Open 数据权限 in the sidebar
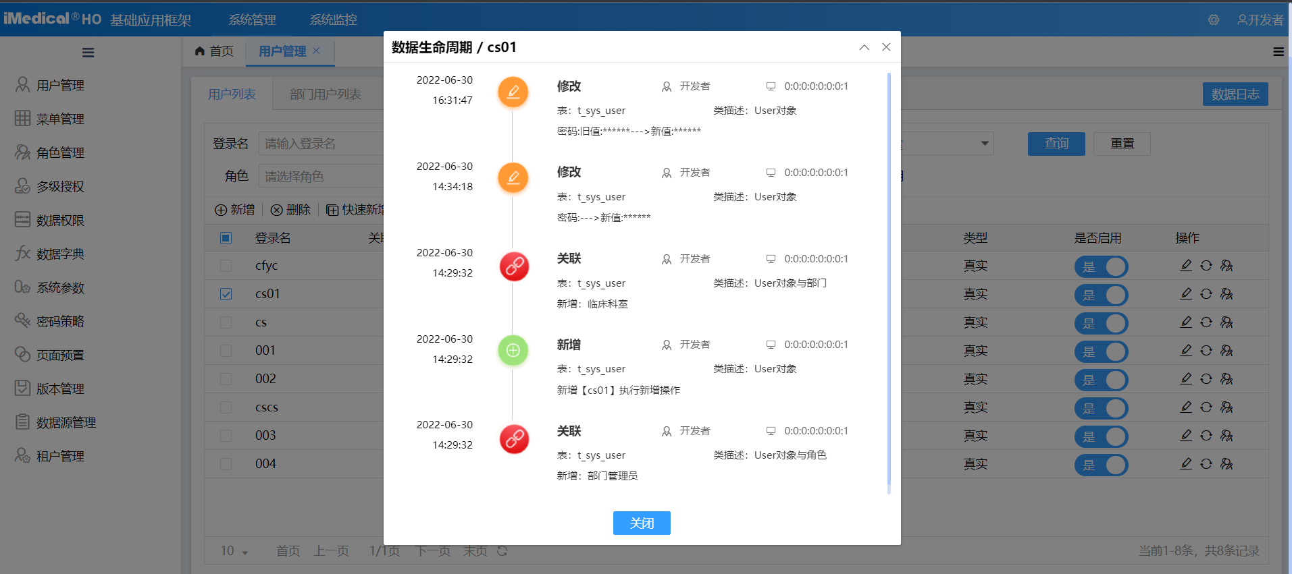The height and width of the screenshot is (574, 1292). pyautogui.click(x=50, y=220)
